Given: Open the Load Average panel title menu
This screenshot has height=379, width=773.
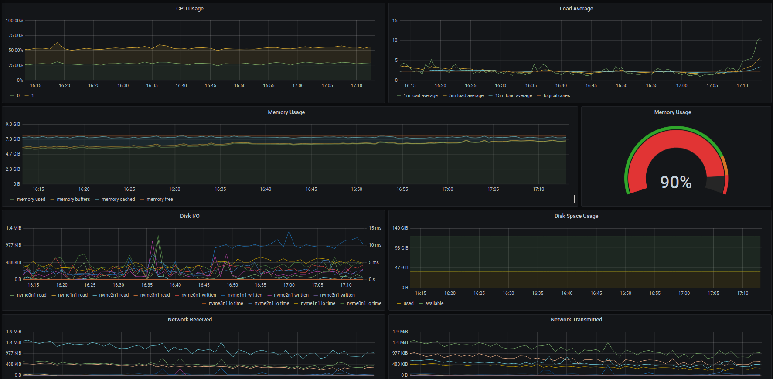Looking at the screenshot, I should (576, 9).
